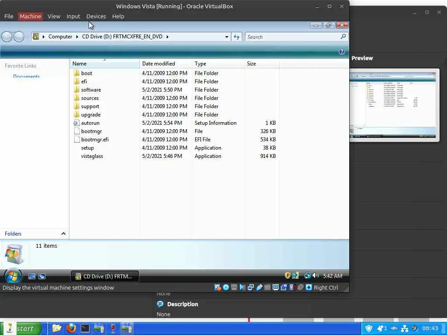Screen dimensions: 447x335
Task: Click the Vista network tray icon
Action: click(307, 275)
